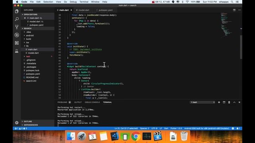This screenshot has width=255, height=143.
Task: Open Finder from the Dock
Action: (x=71, y=136)
